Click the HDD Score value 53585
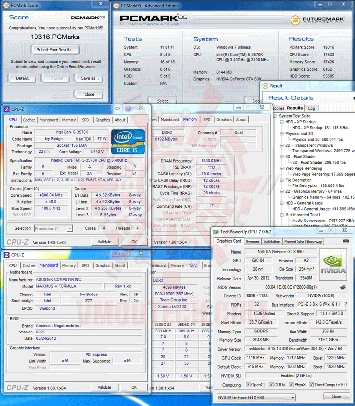The image size is (355, 406). click(x=328, y=76)
